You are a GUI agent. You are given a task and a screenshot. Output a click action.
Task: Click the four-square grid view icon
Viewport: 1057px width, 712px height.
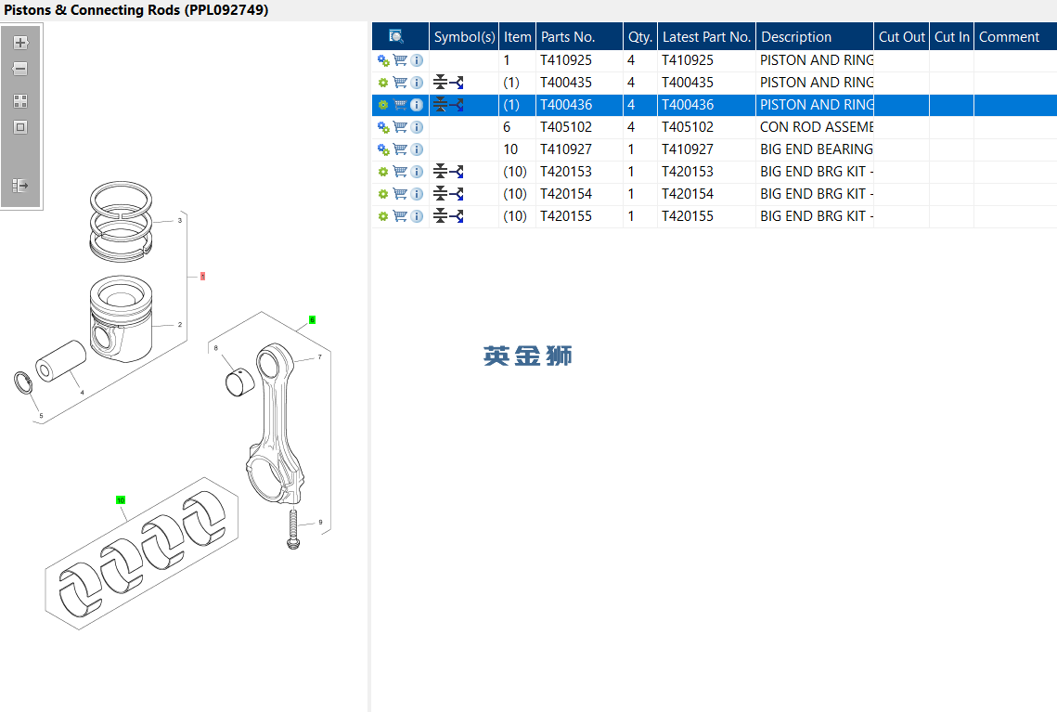pyautogui.click(x=20, y=101)
